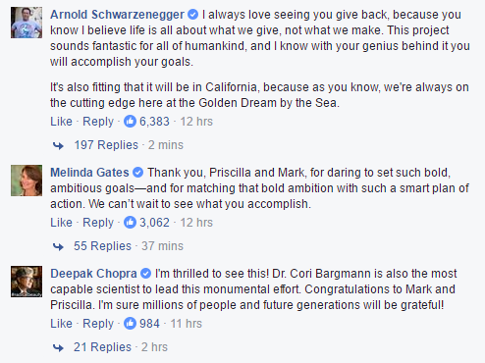Click reply arrow icon beside 197 Replies
Viewport: 485px width, 363px height.
(x=58, y=145)
